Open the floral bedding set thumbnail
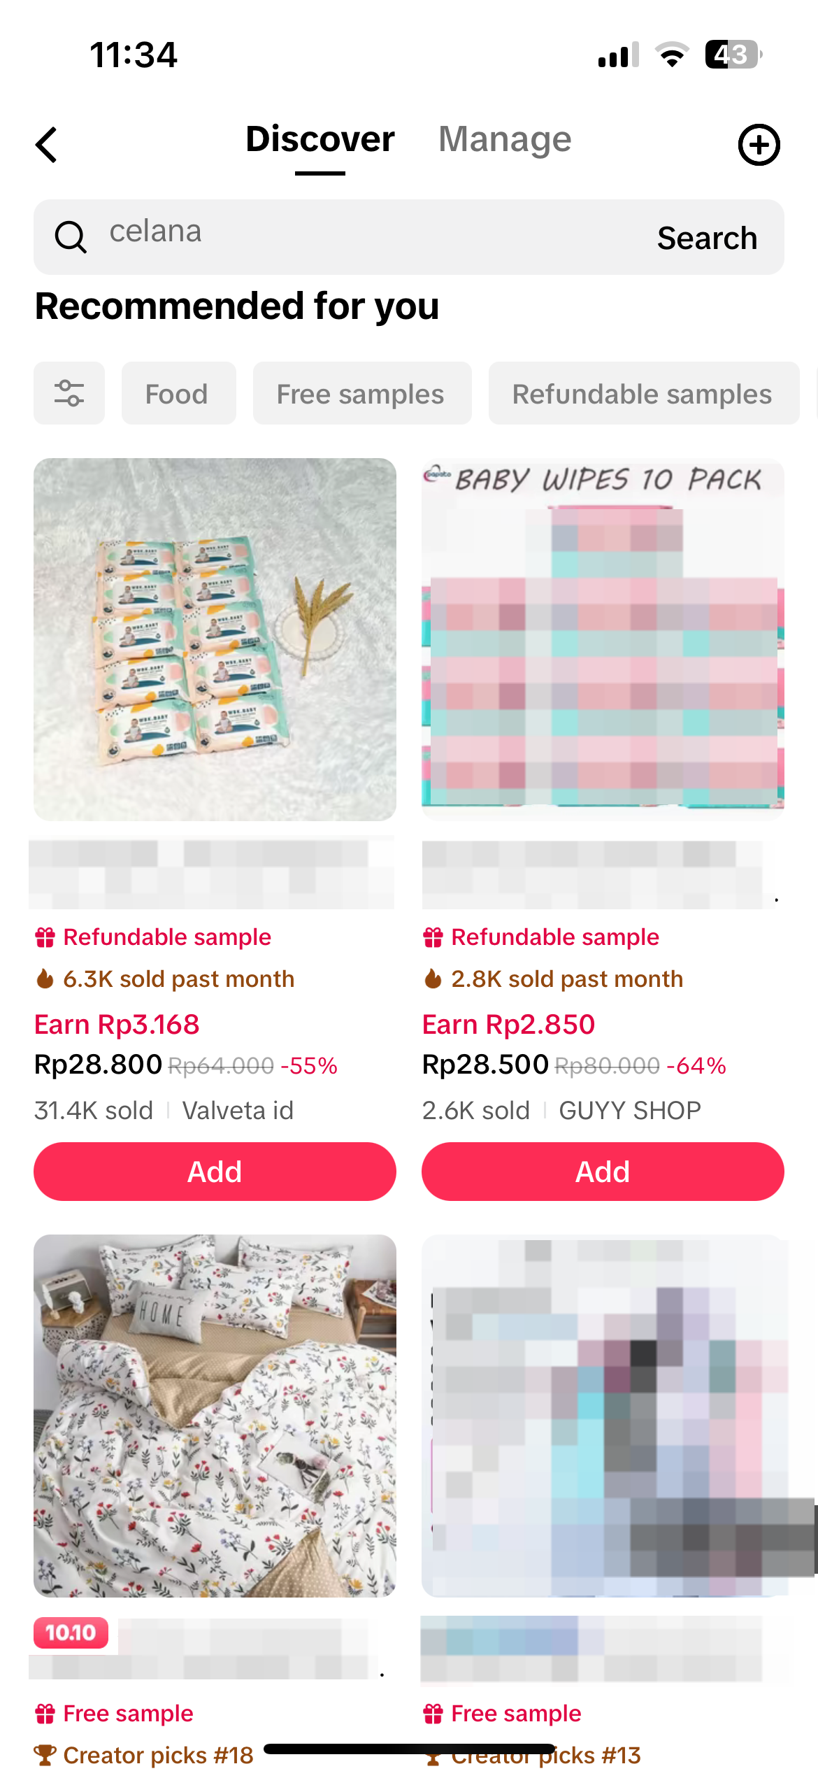The image size is (818, 1771). [215, 1416]
